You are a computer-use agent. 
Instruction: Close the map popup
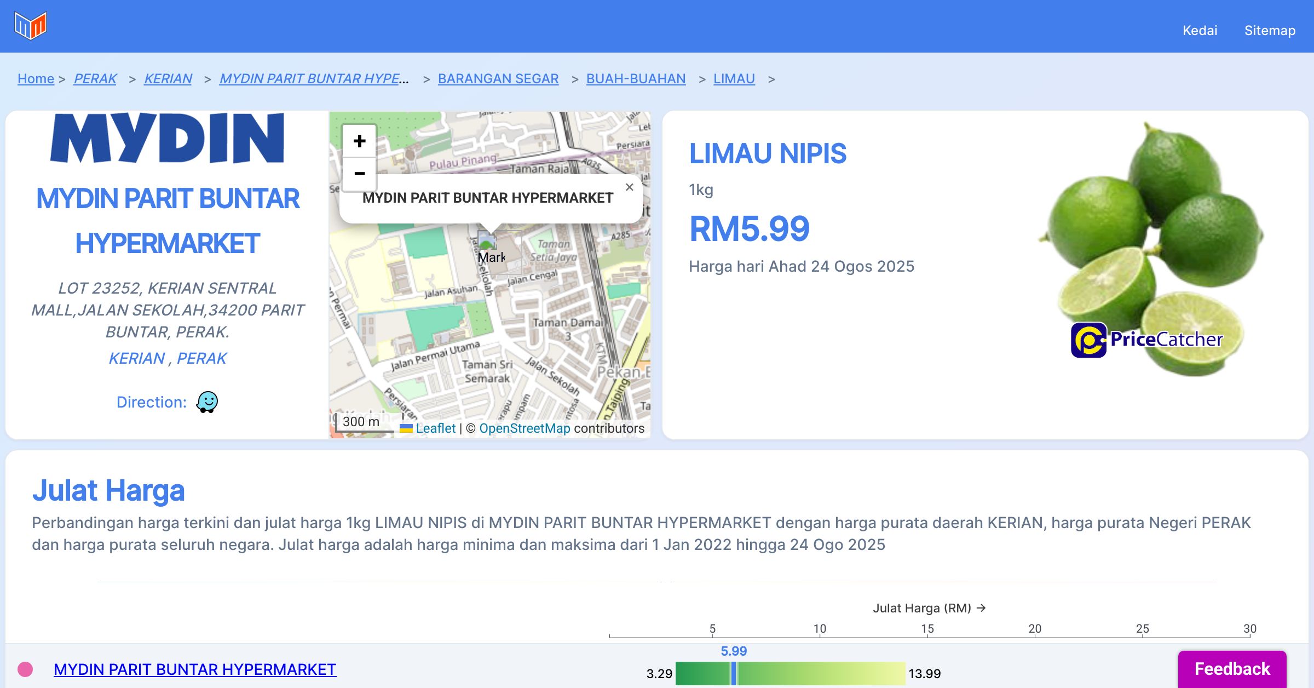tap(629, 187)
